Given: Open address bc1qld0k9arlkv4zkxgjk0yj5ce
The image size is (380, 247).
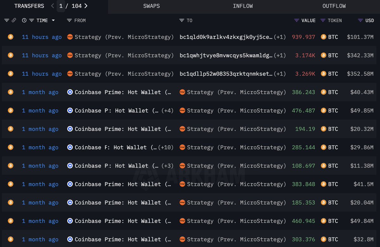Looking at the screenshot, I should click(226, 37).
